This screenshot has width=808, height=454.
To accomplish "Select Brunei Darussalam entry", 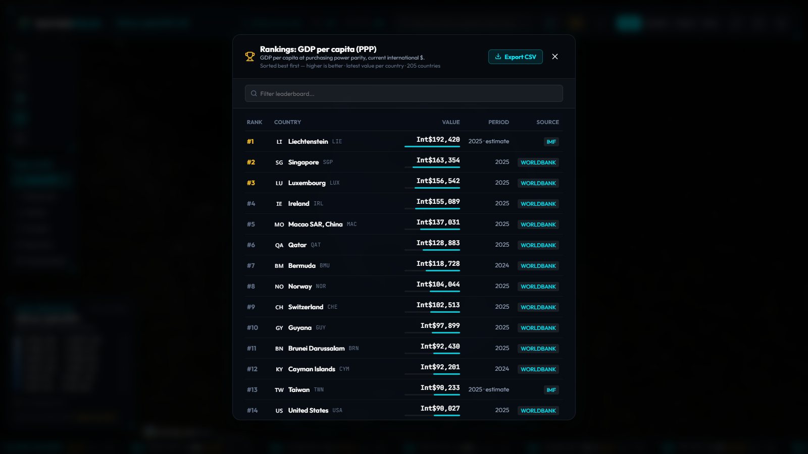I will pos(404,349).
